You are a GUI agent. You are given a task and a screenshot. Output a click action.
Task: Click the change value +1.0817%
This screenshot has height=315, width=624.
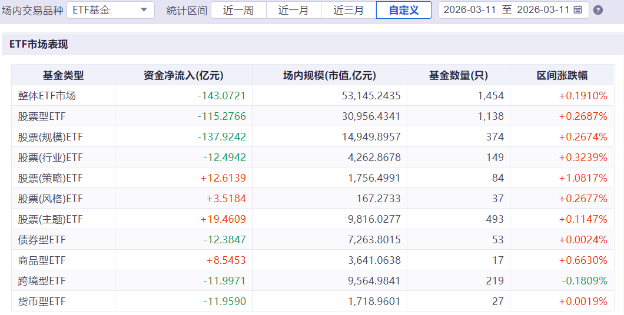[583, 178]
